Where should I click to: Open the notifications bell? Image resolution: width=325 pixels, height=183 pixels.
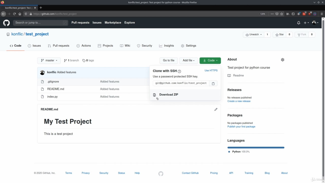point(299,23)
